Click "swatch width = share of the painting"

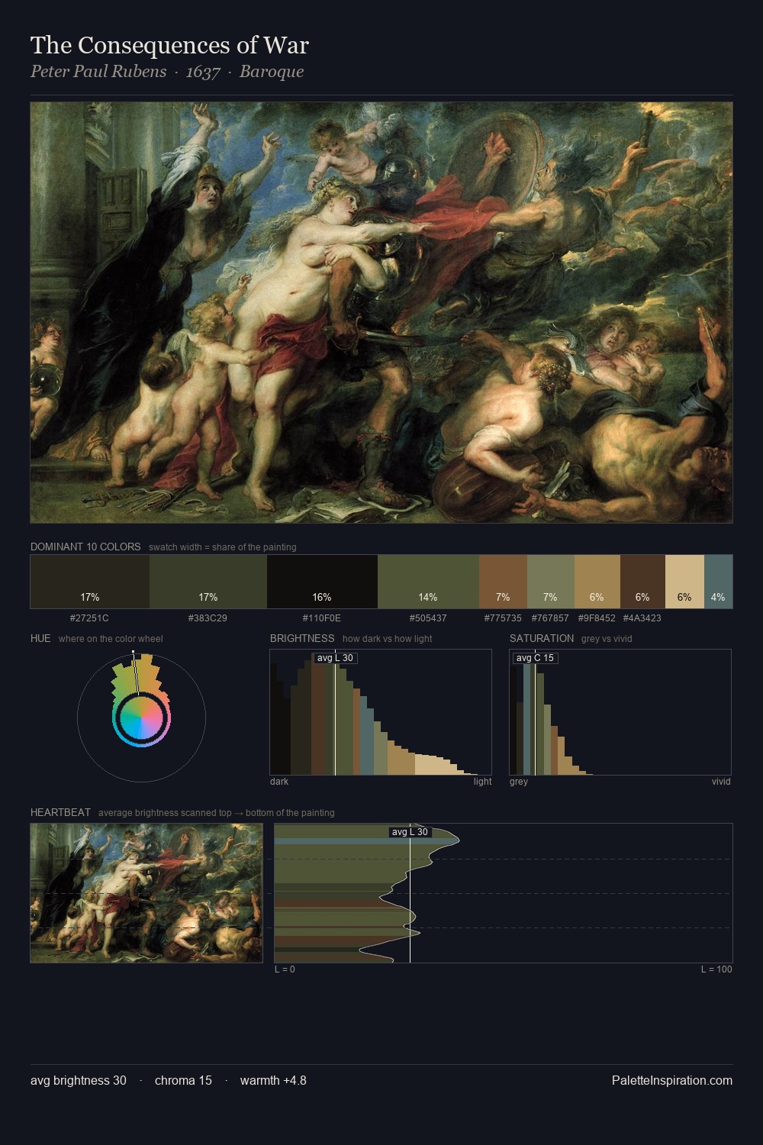point(222,547)
